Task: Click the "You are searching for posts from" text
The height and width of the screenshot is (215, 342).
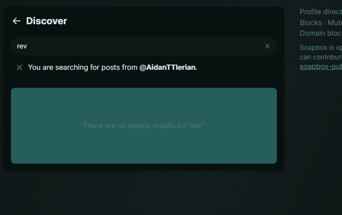Action: [83, 67]
